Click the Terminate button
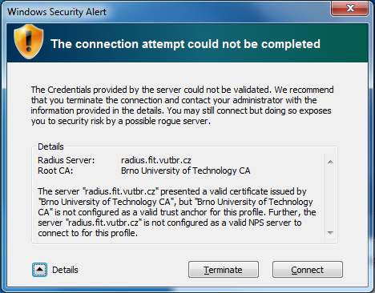Viewport: 375px width, 293px height. pyautogui.click(x=224, y=270)
